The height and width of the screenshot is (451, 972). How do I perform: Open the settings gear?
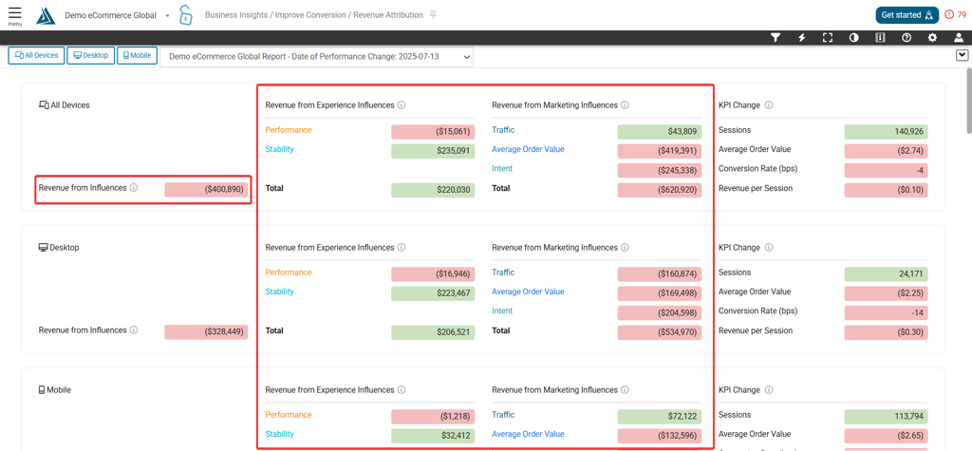click(x=932, y=38)
